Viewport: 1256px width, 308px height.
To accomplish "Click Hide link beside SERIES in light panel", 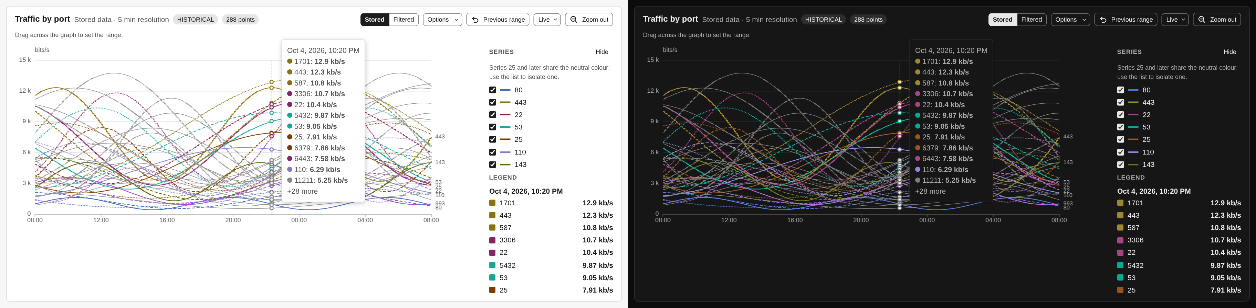I will coord(602,52).
